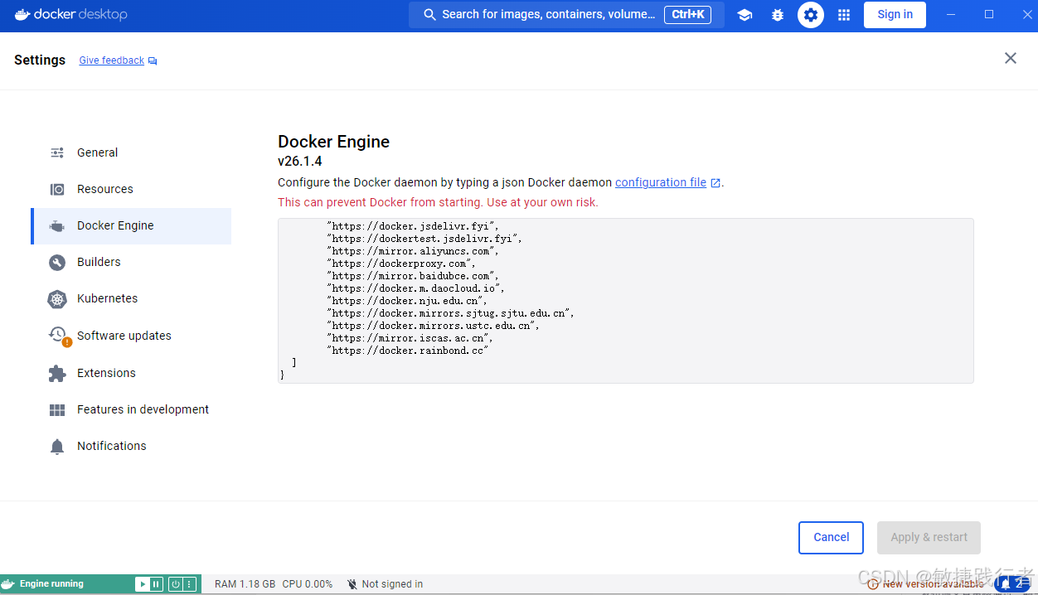The width and height of the screenshot is (1038, 595).
Task: Click the Kubernetes helm wheel icon
Action: [57, 299]
